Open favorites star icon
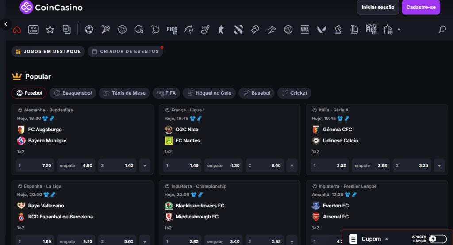The width and height of the screenshot is (453, 245). tap(50, 30)
